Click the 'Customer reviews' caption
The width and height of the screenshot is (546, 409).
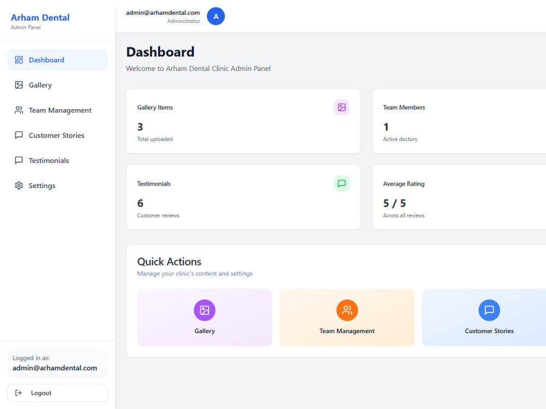[158, 215]
